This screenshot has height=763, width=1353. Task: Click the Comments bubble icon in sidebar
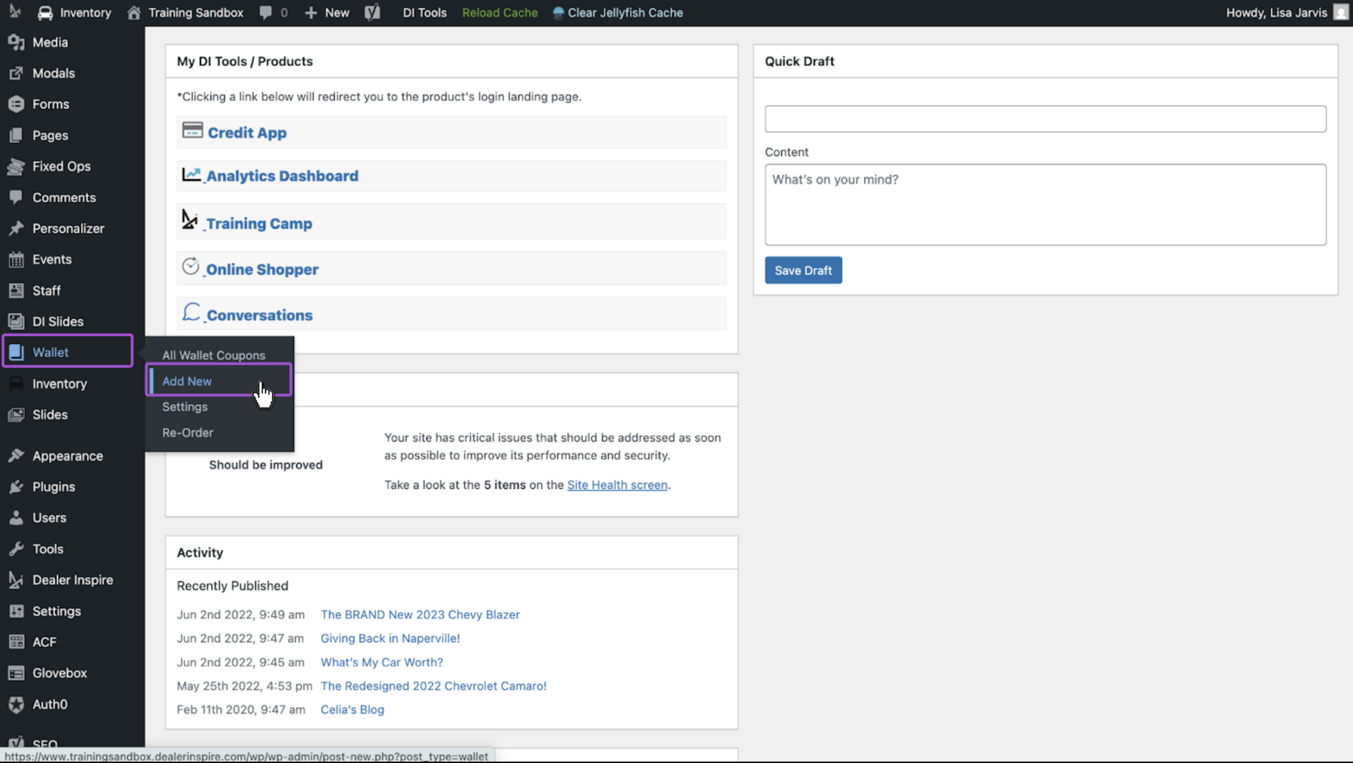point(16,197)
